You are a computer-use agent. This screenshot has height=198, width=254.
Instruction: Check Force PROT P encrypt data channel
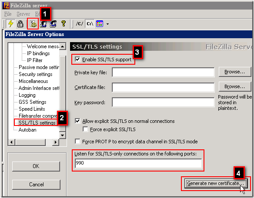[x=77, y=142]
